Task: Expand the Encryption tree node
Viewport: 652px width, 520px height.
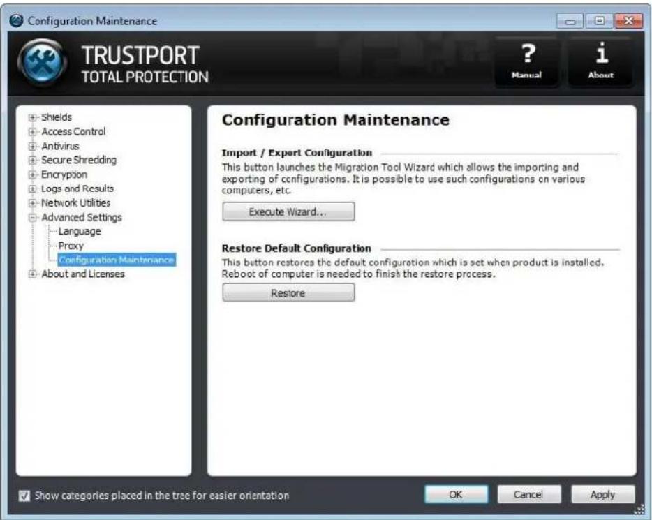Action: pyautogui.click(x=32, y=174)
